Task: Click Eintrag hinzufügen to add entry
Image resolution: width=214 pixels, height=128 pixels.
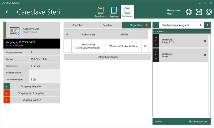Action: coord(107,57)
